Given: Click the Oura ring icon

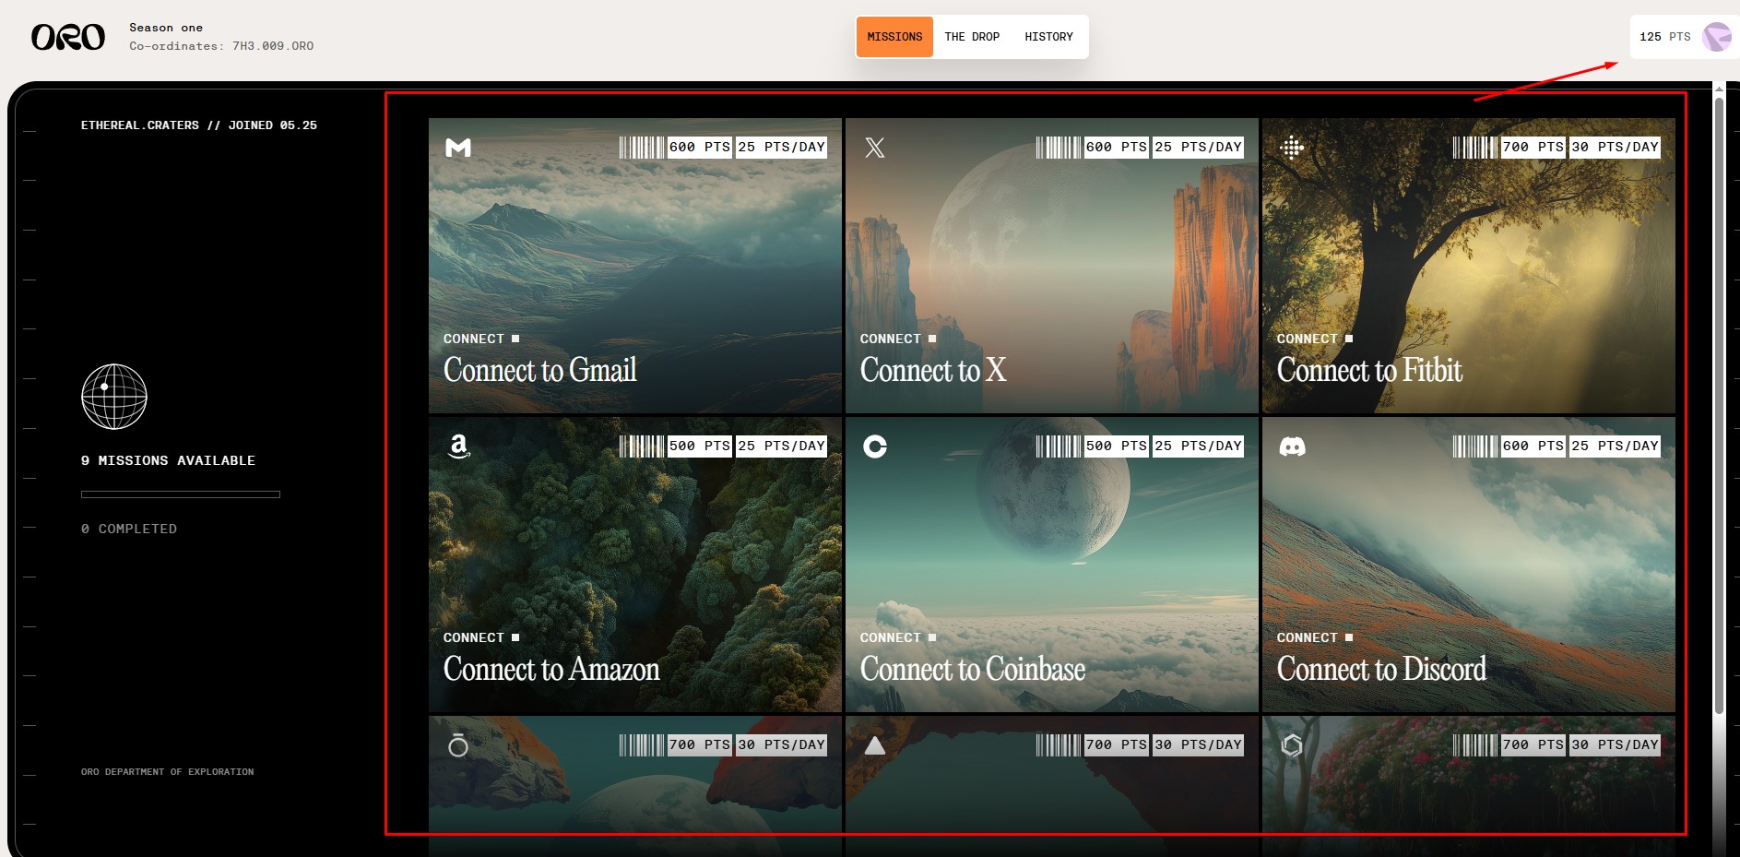Looking at the screenshot, I should click(x=458, y=745).
